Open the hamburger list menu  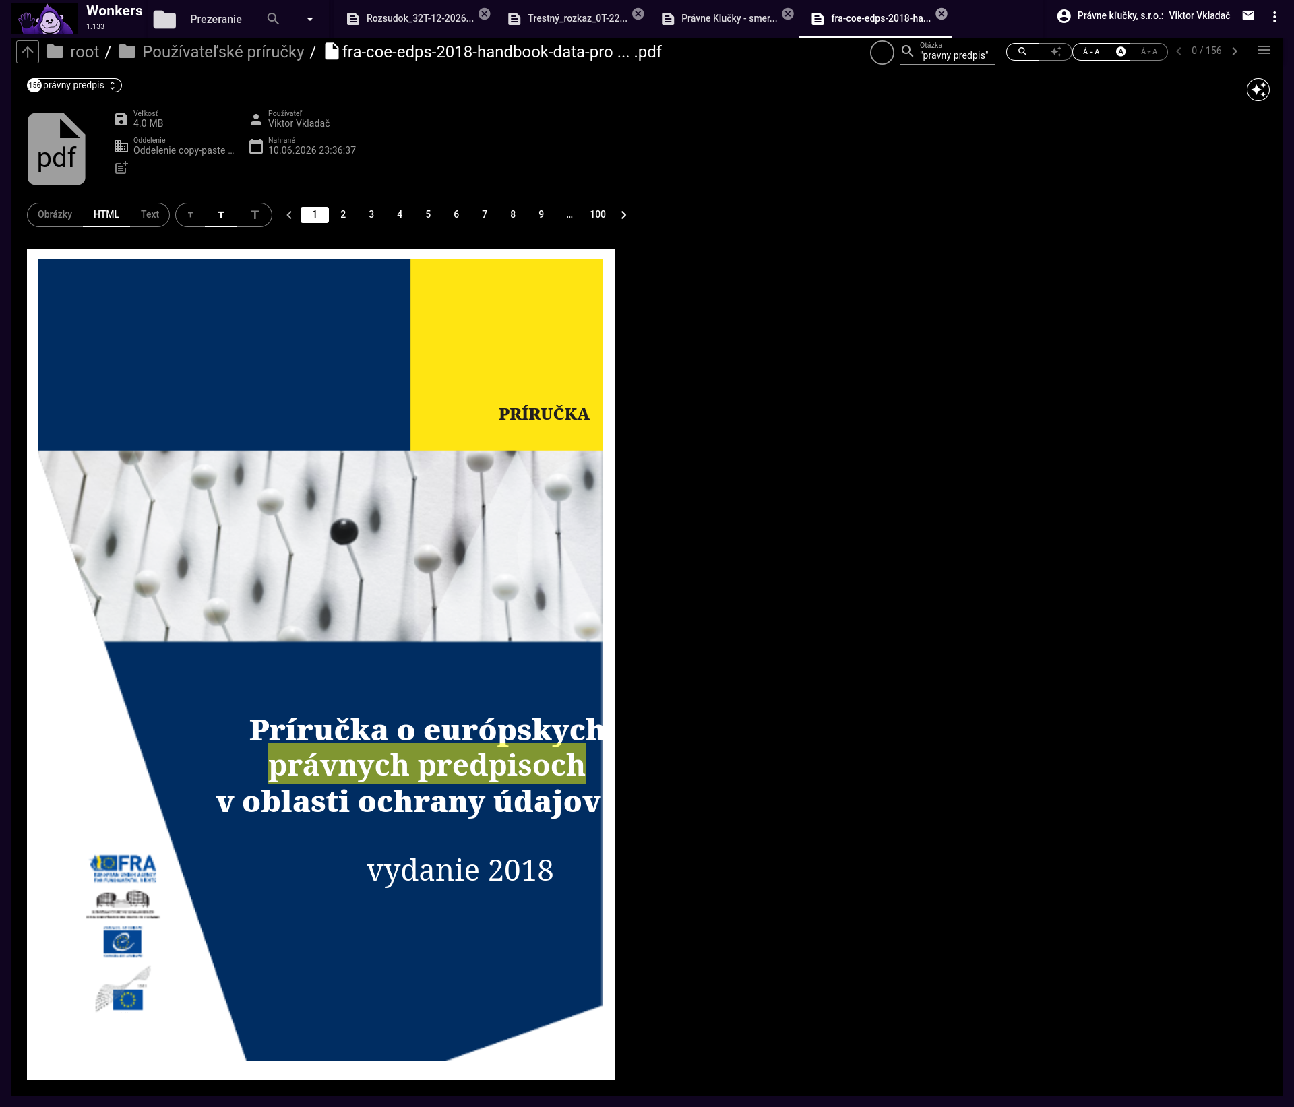click(x=1264, y=51)
